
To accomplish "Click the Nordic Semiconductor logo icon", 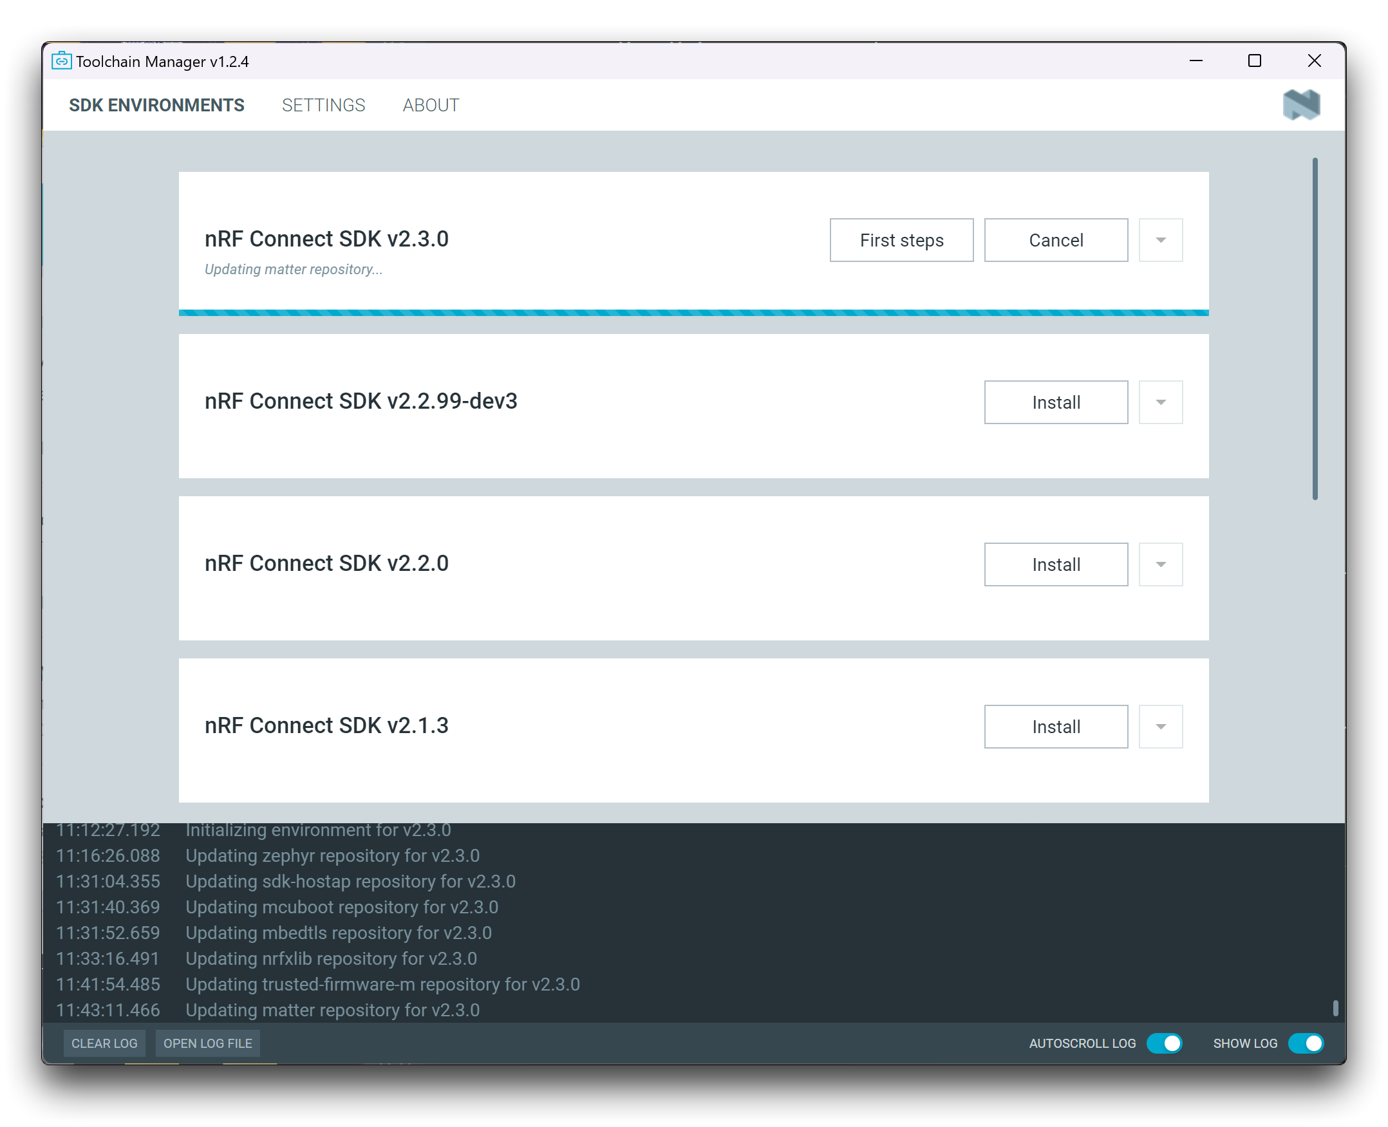I will (1301, 105).
